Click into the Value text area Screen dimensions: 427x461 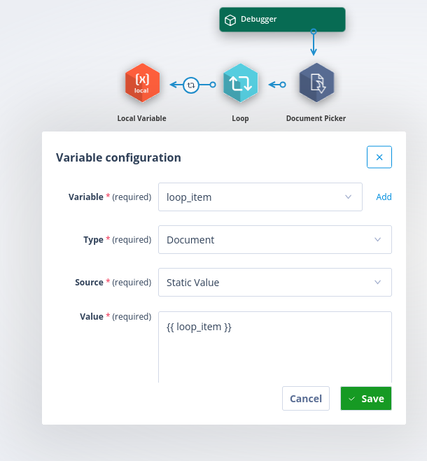(x=275, y=347)
